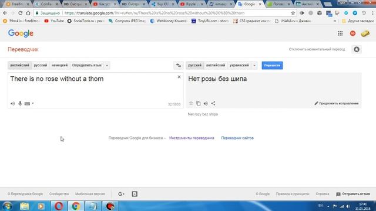Open Google+ footer icon
Image resolution: width=376 pixels, height=211 pixels.
tap(122, 194)
